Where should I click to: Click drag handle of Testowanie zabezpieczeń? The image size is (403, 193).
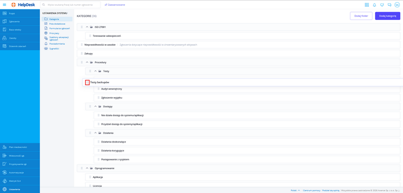pyautogui.click(x=90, y=36)
